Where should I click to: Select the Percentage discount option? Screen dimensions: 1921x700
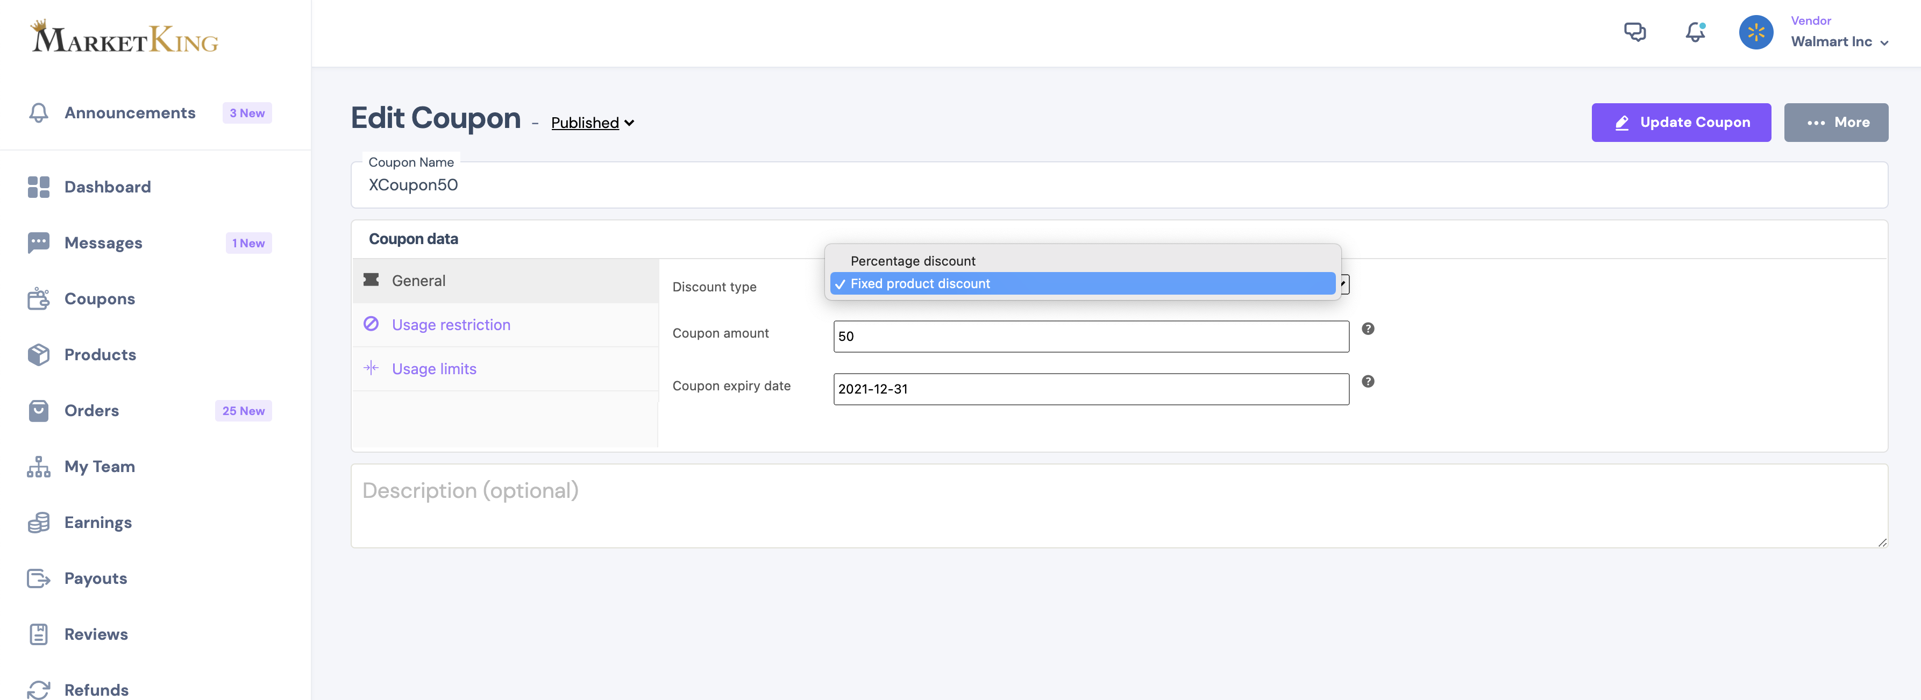point(913,261)
